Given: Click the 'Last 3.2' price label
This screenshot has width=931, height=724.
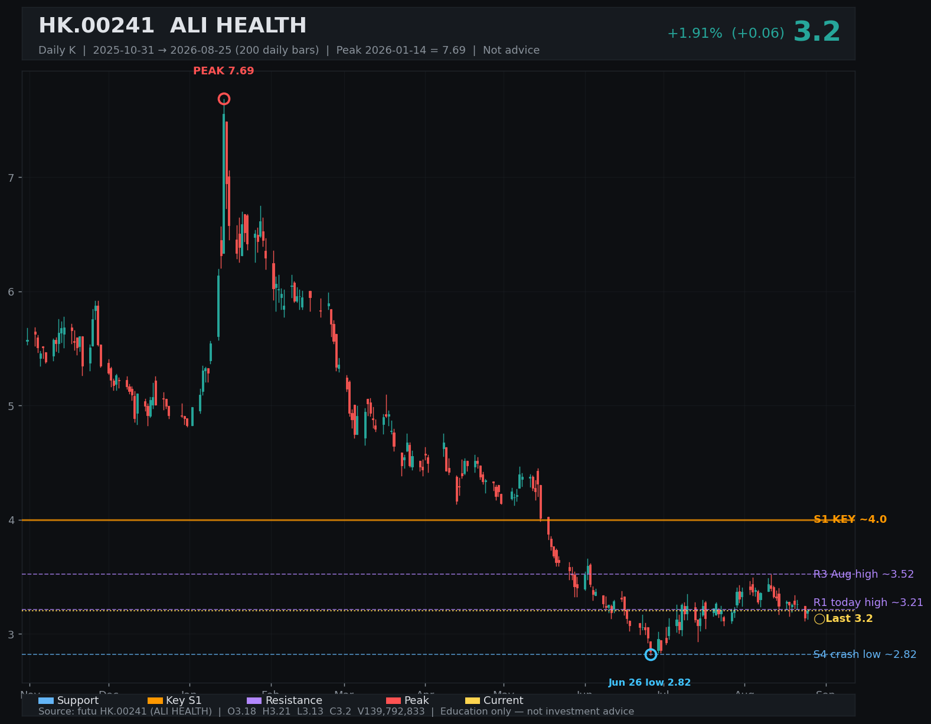Looking at the screenshot, I should (849, 619).
